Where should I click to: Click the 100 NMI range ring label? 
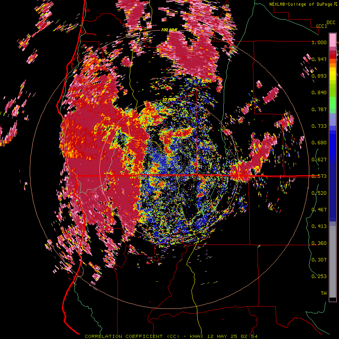point(169,30)
